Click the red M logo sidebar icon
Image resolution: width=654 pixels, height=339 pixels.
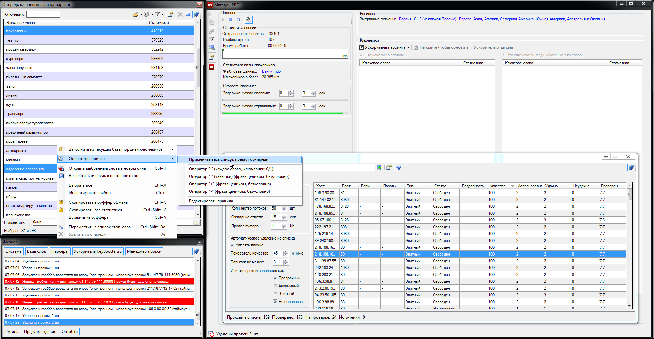(x=212, y=67)
